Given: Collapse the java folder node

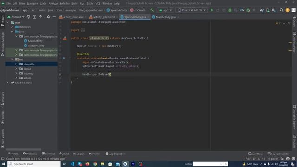Looking at the screenshot, I should tap(12, 32).
